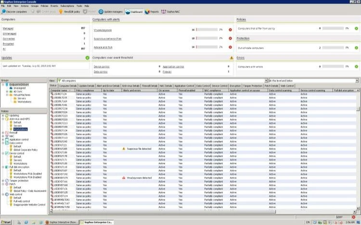Click warning triangle beside event threshold heading

(232, 58)
